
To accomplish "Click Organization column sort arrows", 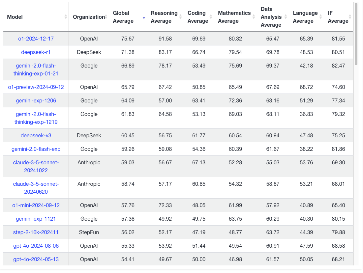I will 106,17.
